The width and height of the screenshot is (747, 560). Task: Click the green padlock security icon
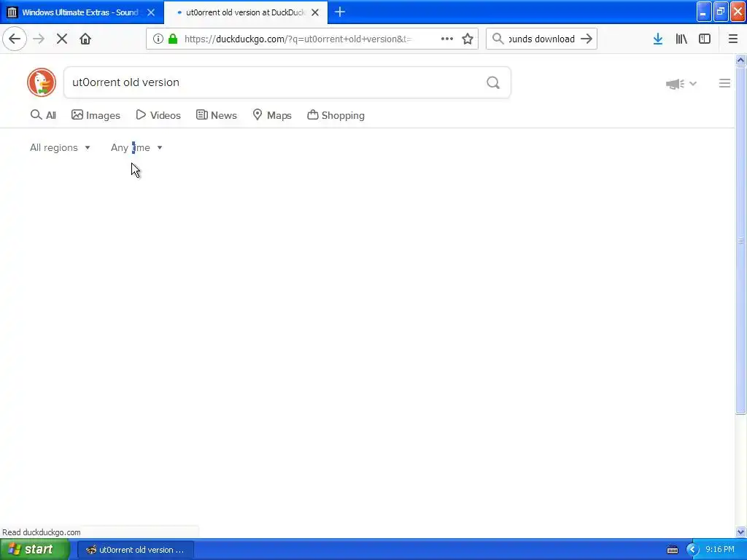tap(173, 39)
